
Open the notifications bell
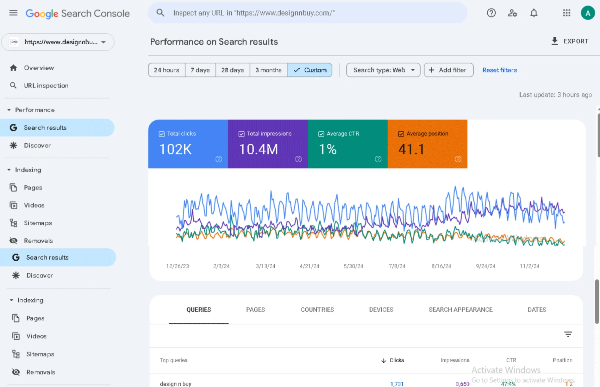534,13
